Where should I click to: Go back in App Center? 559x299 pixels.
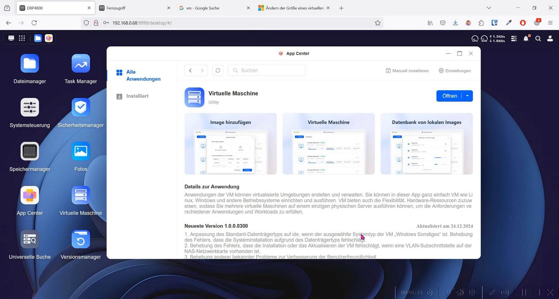tap(190, 70)
